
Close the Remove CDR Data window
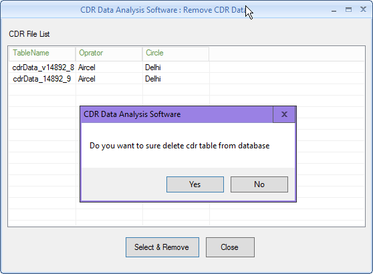363,9
